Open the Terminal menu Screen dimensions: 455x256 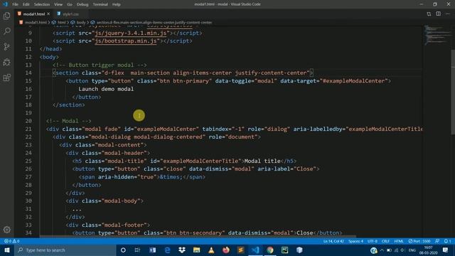pos(100,4)
